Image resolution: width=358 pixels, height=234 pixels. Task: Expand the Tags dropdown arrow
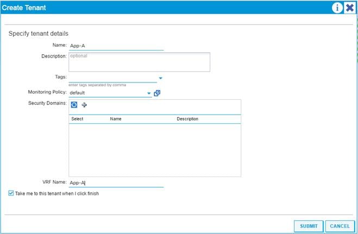click(160, 78)
